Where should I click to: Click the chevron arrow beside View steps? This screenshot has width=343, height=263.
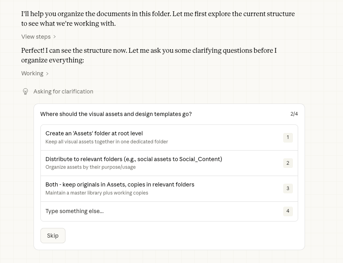(55, 37)
